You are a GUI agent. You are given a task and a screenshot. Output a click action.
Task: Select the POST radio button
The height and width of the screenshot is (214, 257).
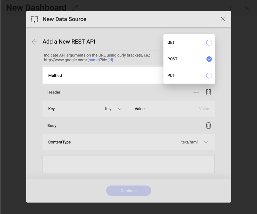point(209,59)
